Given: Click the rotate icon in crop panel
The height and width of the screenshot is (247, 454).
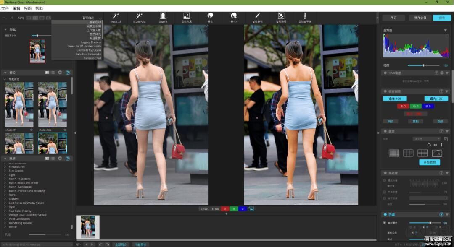Looking at the screenshot, I should 429,145.
